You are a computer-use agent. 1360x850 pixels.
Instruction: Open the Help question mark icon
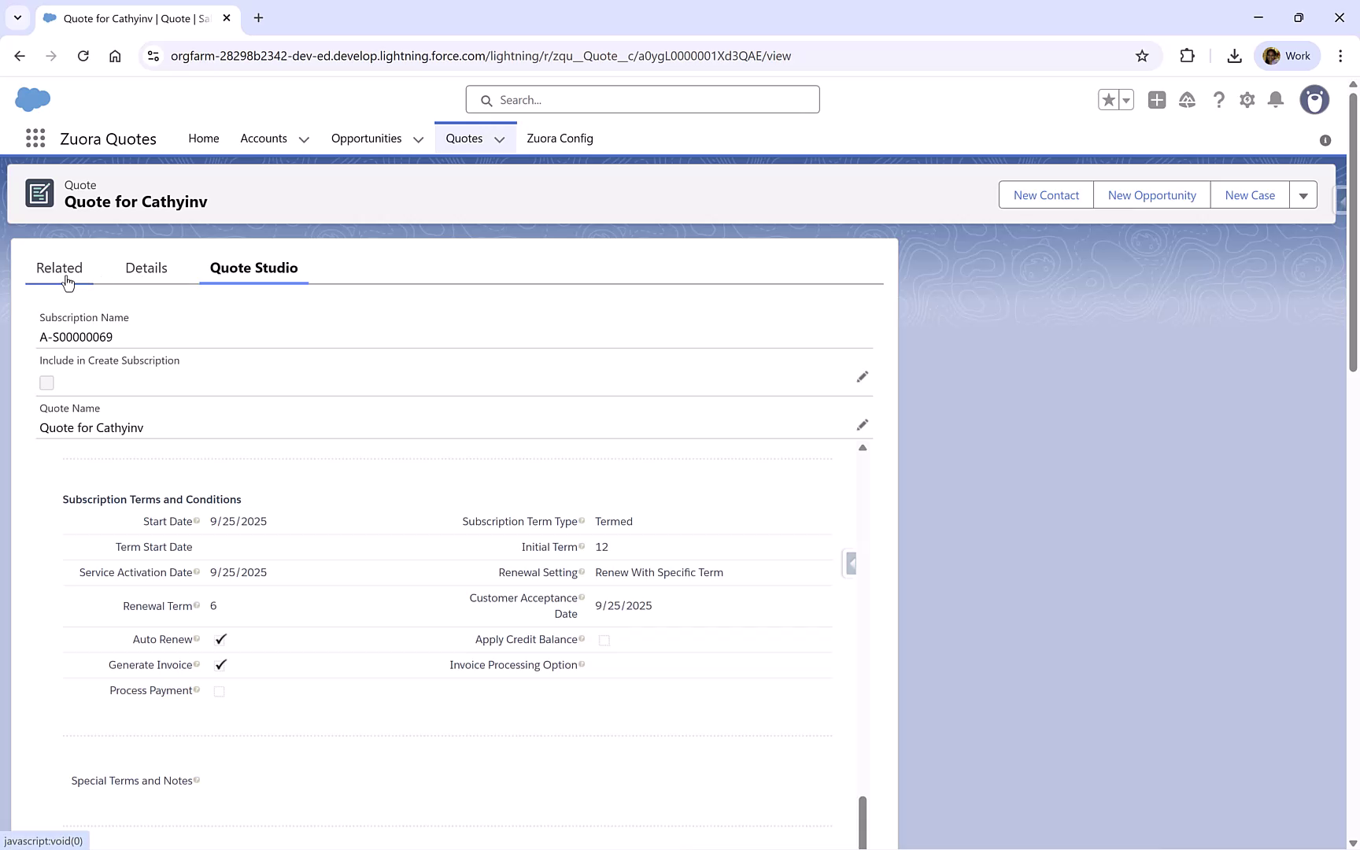[1219, 100]
